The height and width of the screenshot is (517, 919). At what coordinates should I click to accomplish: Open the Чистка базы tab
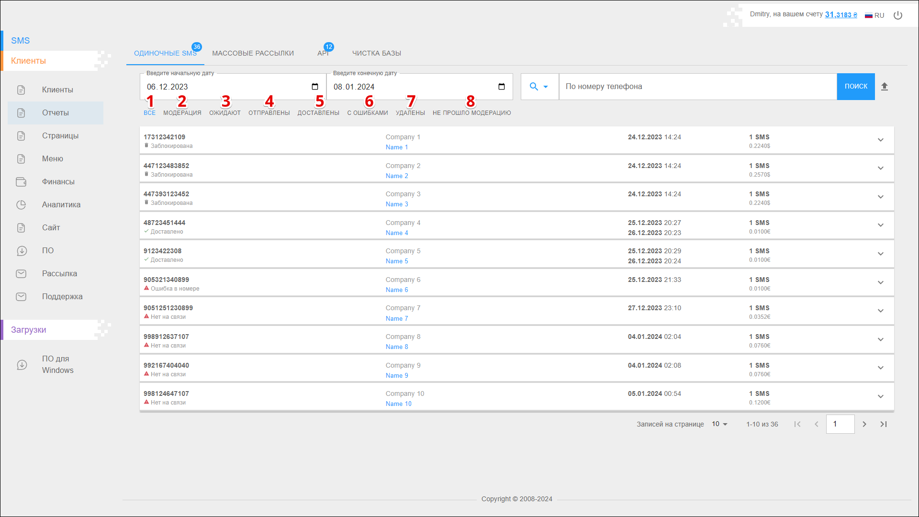pyautogui.click(x=377, y=53)
